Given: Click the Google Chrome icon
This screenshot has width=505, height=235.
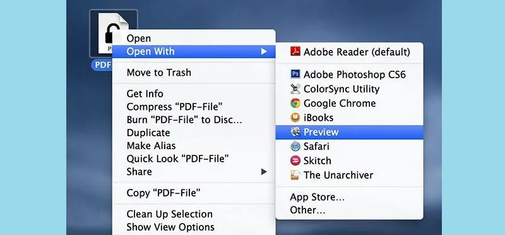Looking at the screenshot, I should click(x=295, y=103).
